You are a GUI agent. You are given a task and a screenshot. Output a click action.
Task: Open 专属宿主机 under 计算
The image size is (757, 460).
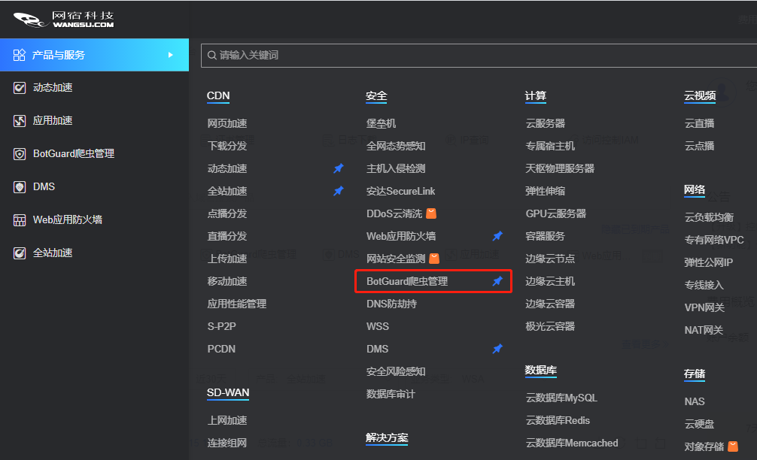coord(550,146)
